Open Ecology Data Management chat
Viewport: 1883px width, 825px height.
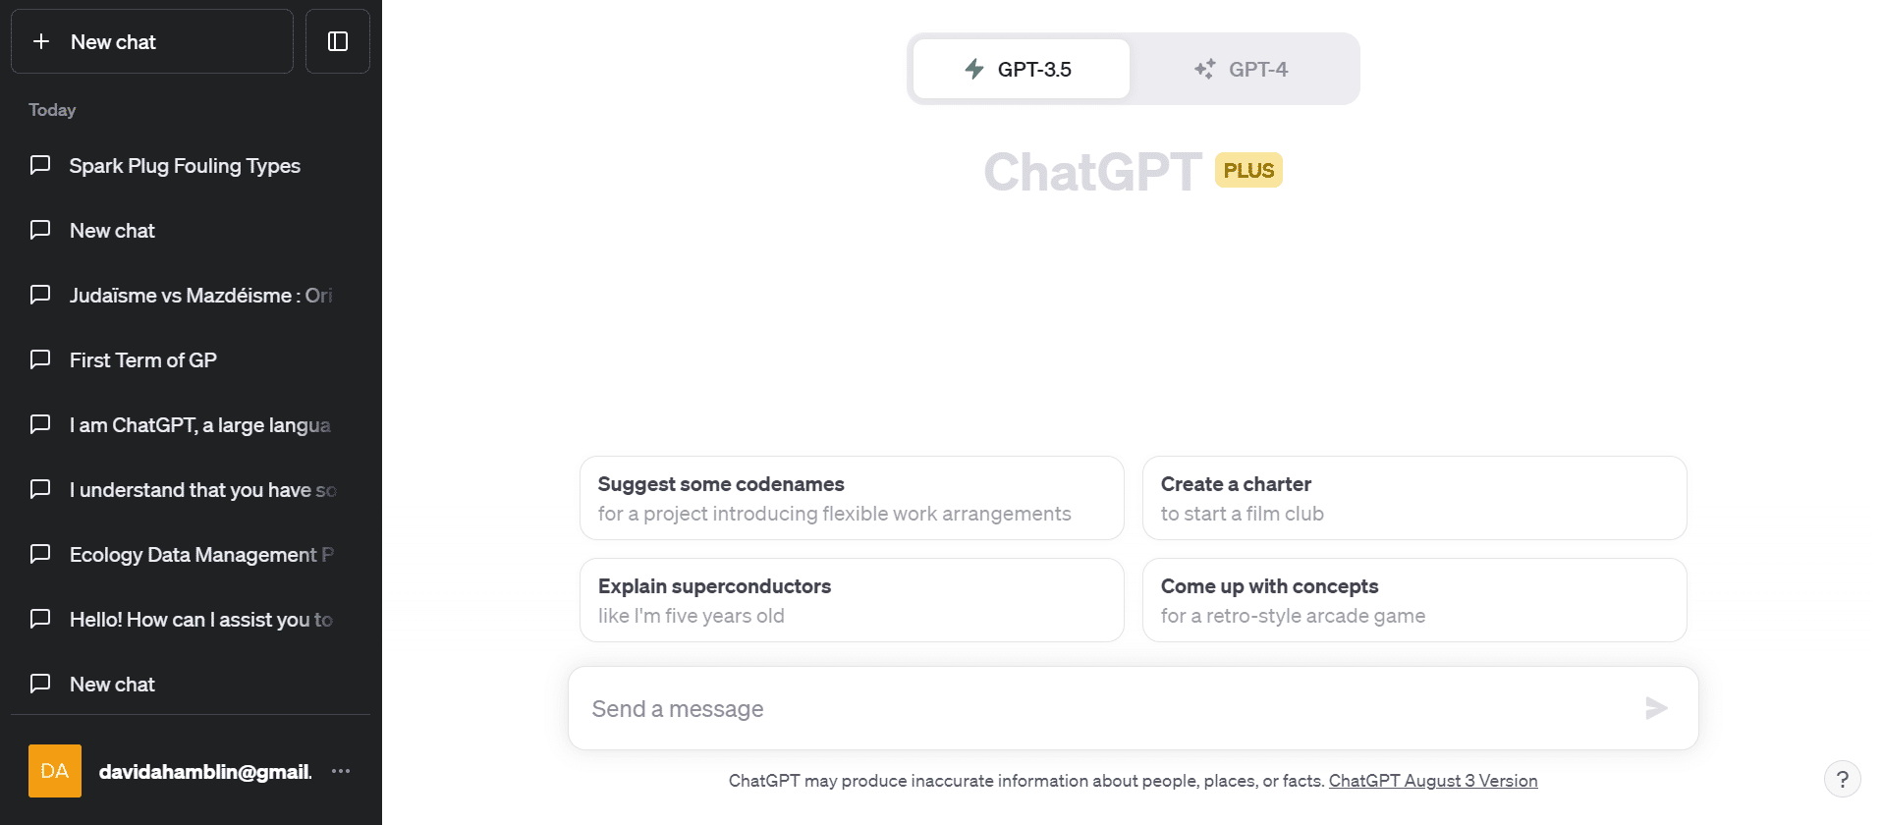click(200, 555)
